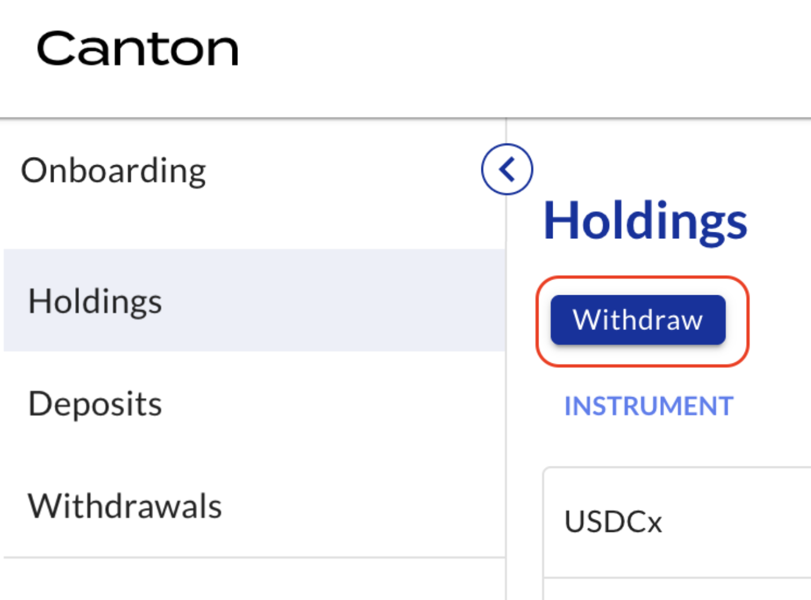This screenshot has width=811, height=600.
Task: Click the circled back chevron button
Action: point(507,169)
